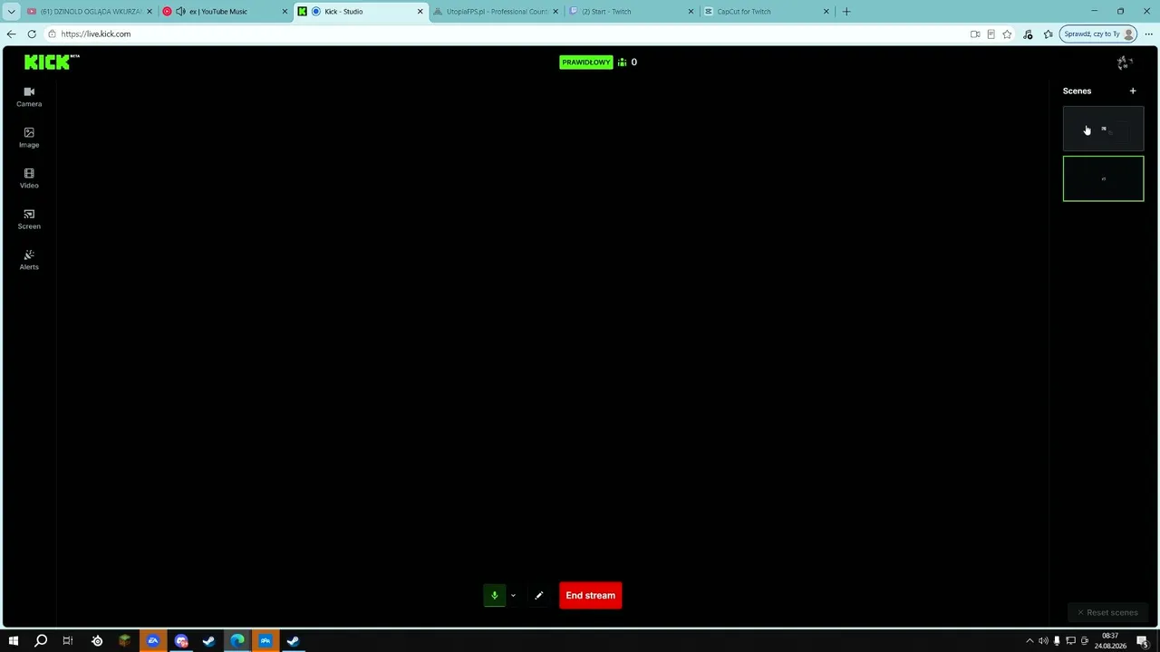The width and height of the screenshot is (1160, 652).
Task: Open the Windows Start menu
Action: 14,641
